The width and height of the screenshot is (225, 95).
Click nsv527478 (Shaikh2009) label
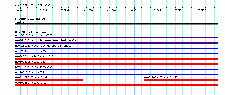(x=32, y=51)
